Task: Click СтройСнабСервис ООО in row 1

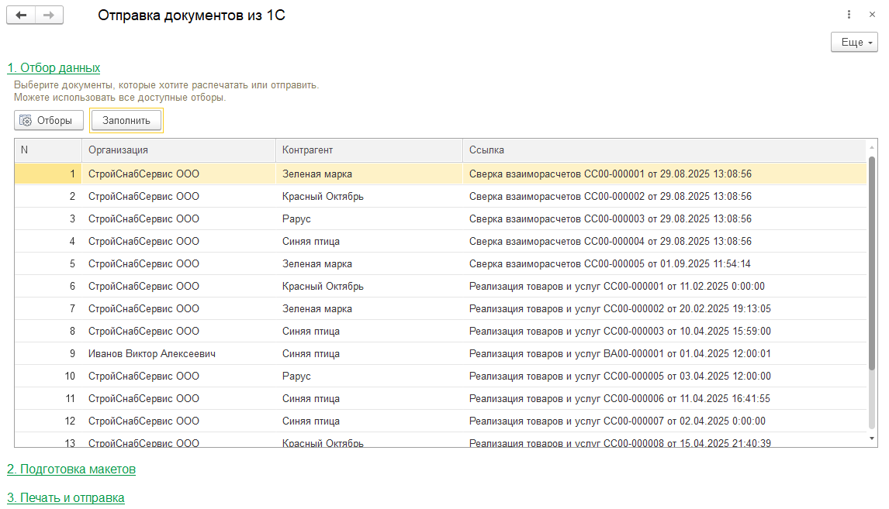Action: click(x=178, y=174)
